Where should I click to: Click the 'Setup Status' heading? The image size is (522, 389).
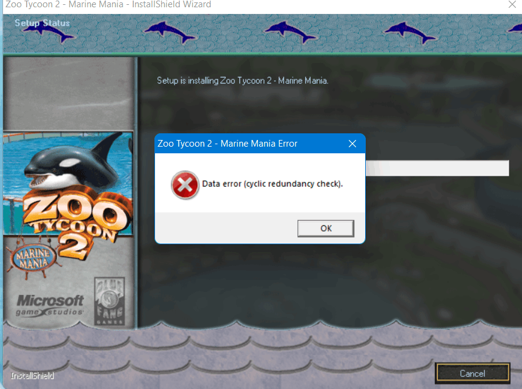click(x=42, y=23)
